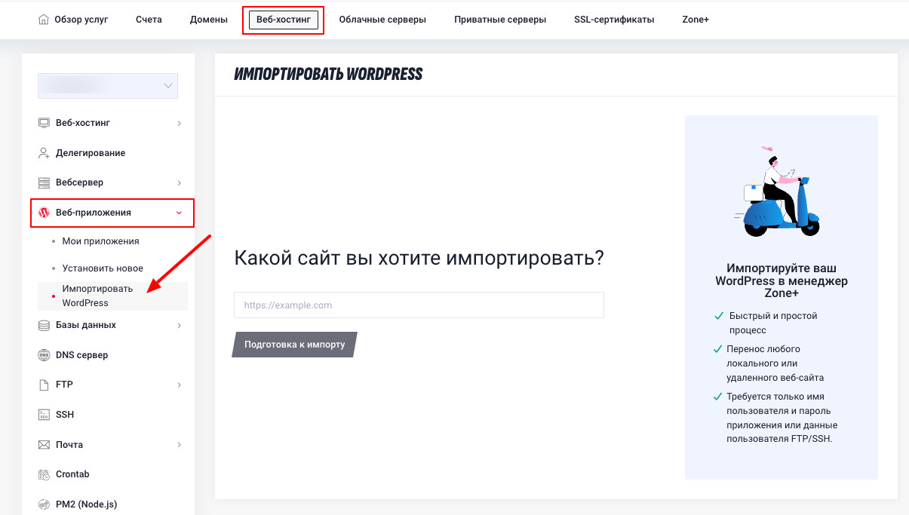Click the Crontab clock icon
The width and height of the screenshot is (909, 515).
(x=44, y=474)
